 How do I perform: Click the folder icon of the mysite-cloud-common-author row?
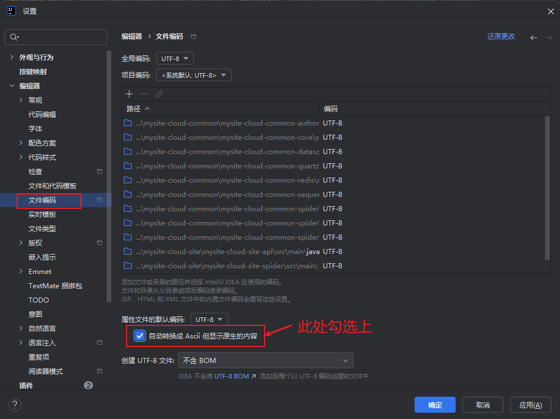coord(128,123)
